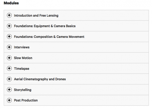This screenshot has height=109, width=152.
Task: Select the Post Production module title
Action: click(26, 100)
